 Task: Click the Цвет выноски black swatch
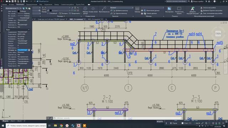tap(19, 11)
